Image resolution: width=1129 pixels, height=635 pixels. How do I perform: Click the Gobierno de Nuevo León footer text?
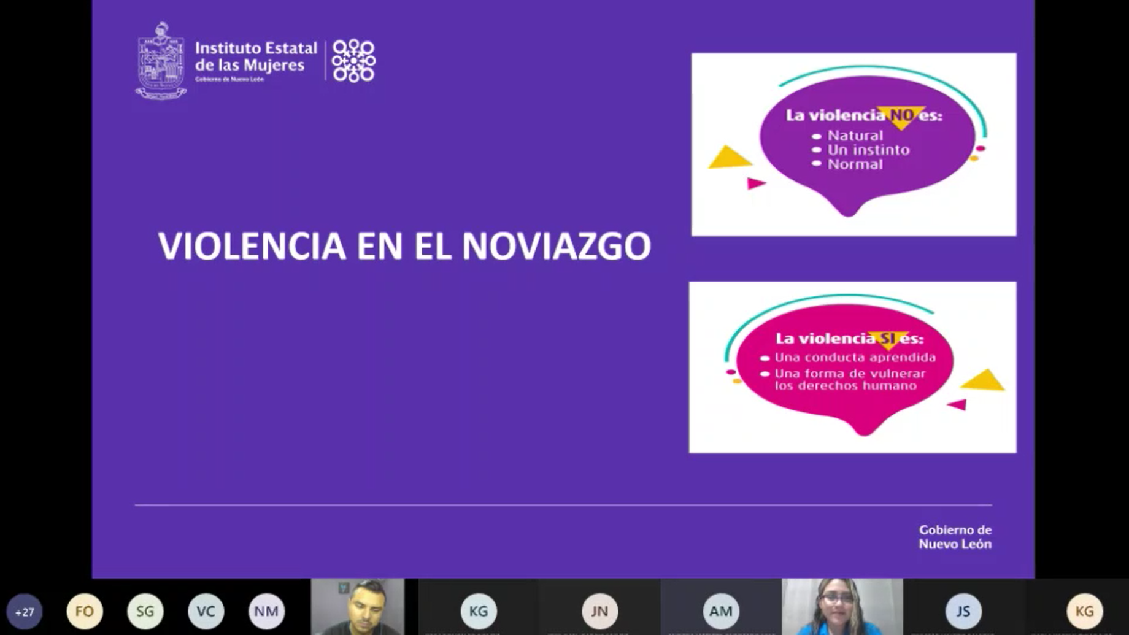(x=955, y=537)
